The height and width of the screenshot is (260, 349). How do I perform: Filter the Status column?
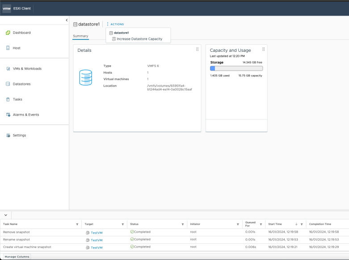point(182,224)
